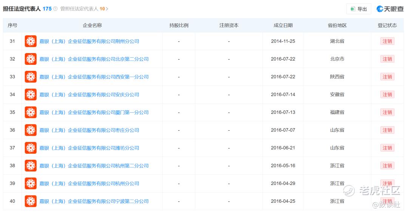Click serial number 33

(x=12, y=77)
